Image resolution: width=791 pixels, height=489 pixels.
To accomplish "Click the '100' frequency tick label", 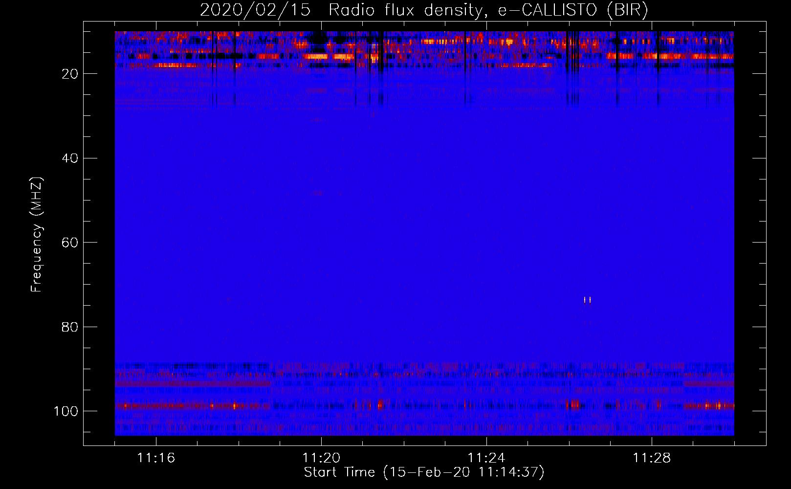I will click(66, 411).
